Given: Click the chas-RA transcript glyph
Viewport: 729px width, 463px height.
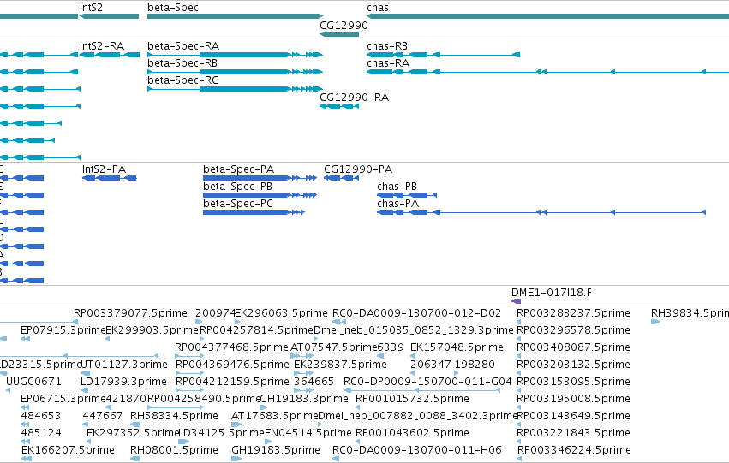Looking at the screenshot, I should 547,72.
